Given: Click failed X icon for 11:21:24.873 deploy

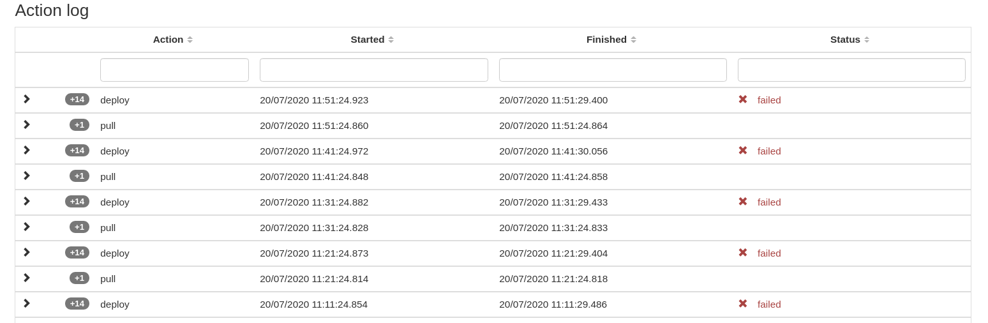Looking at the screenshot, I should [x=743, y=253].
